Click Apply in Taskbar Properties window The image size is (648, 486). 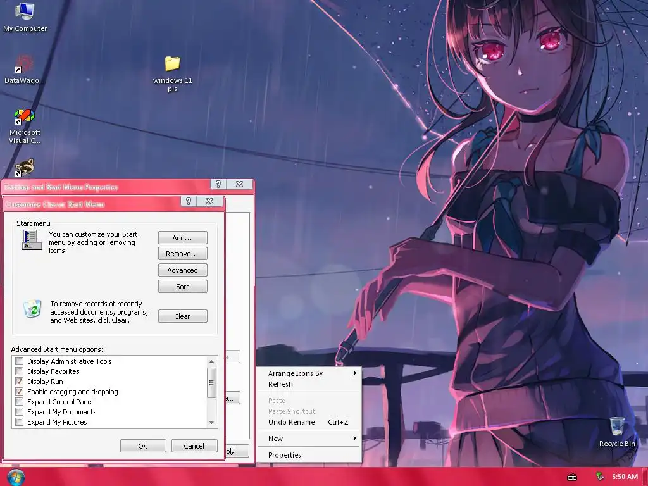(x=237, y=451)
